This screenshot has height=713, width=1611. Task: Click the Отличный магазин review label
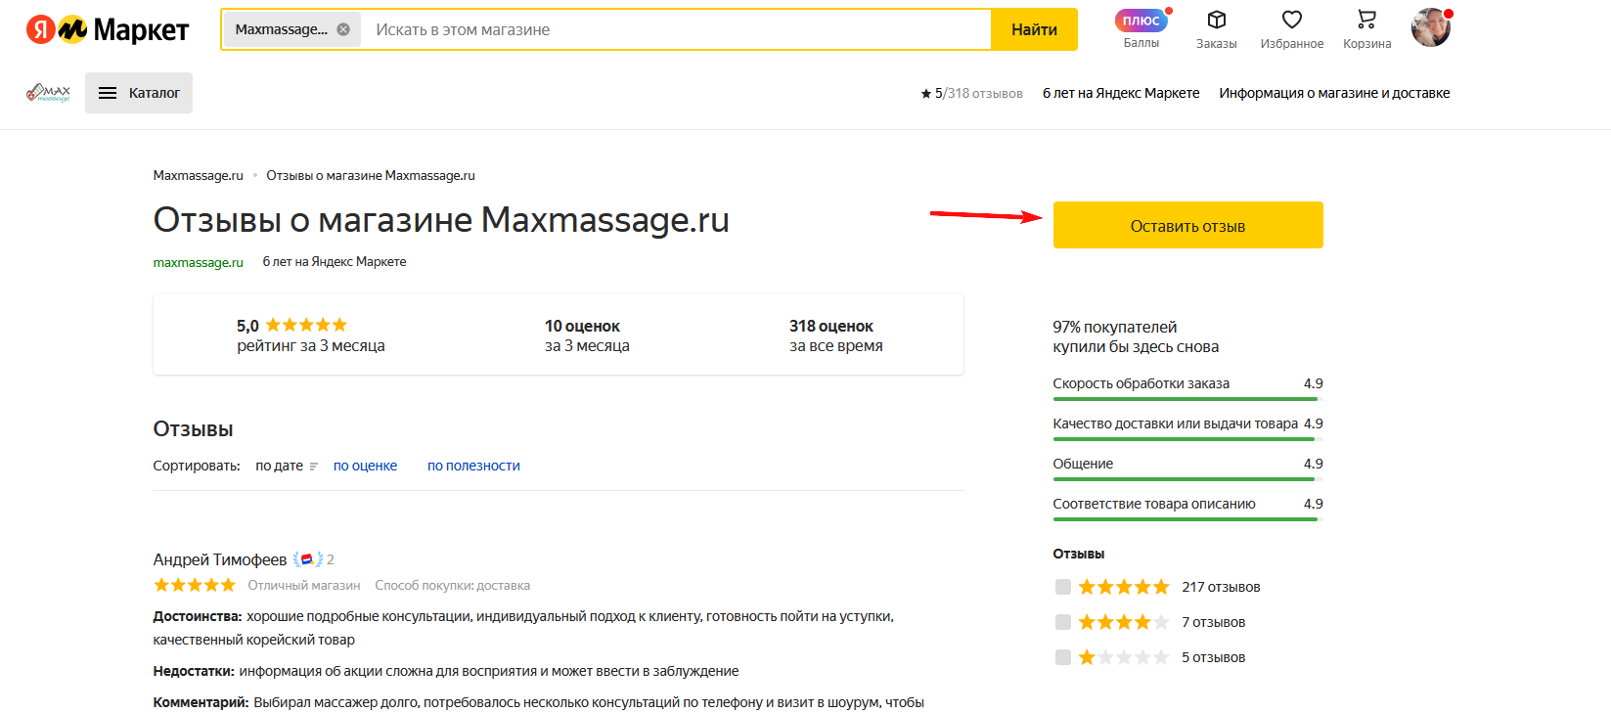tap(304, 586)
